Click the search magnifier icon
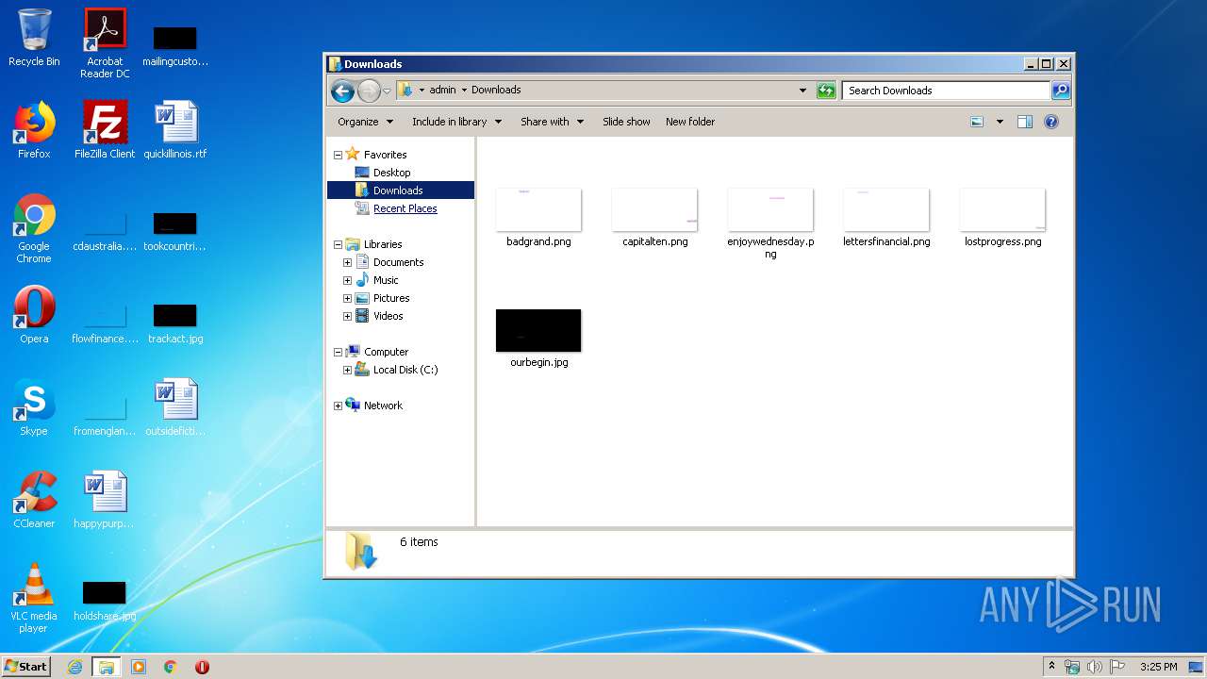The width and height of the screenshot is (1207, 679). (x=1061, y=91)
